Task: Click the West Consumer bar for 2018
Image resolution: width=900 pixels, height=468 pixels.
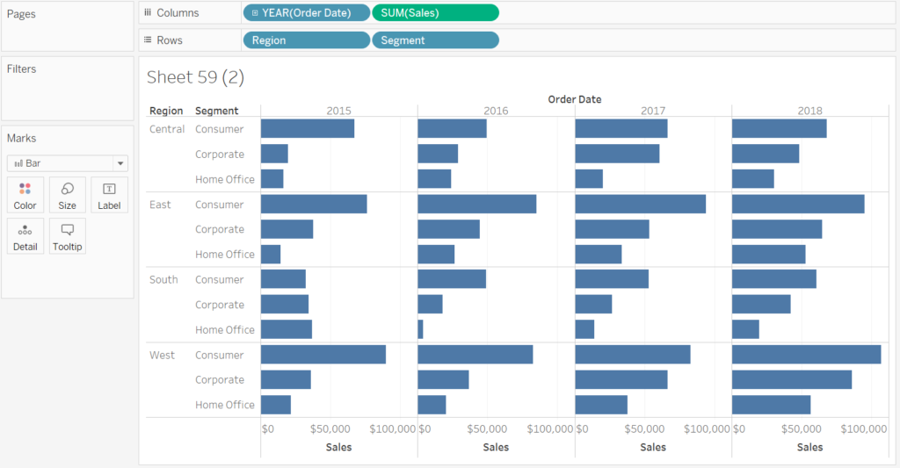Action: tap(806, 355)
